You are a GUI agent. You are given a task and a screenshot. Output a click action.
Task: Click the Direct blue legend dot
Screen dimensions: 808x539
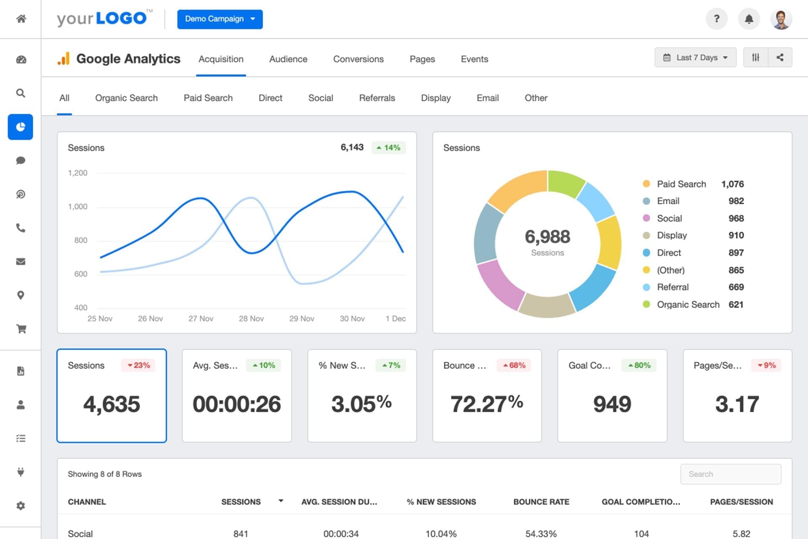pyautogui.click(x=646, y=253)
